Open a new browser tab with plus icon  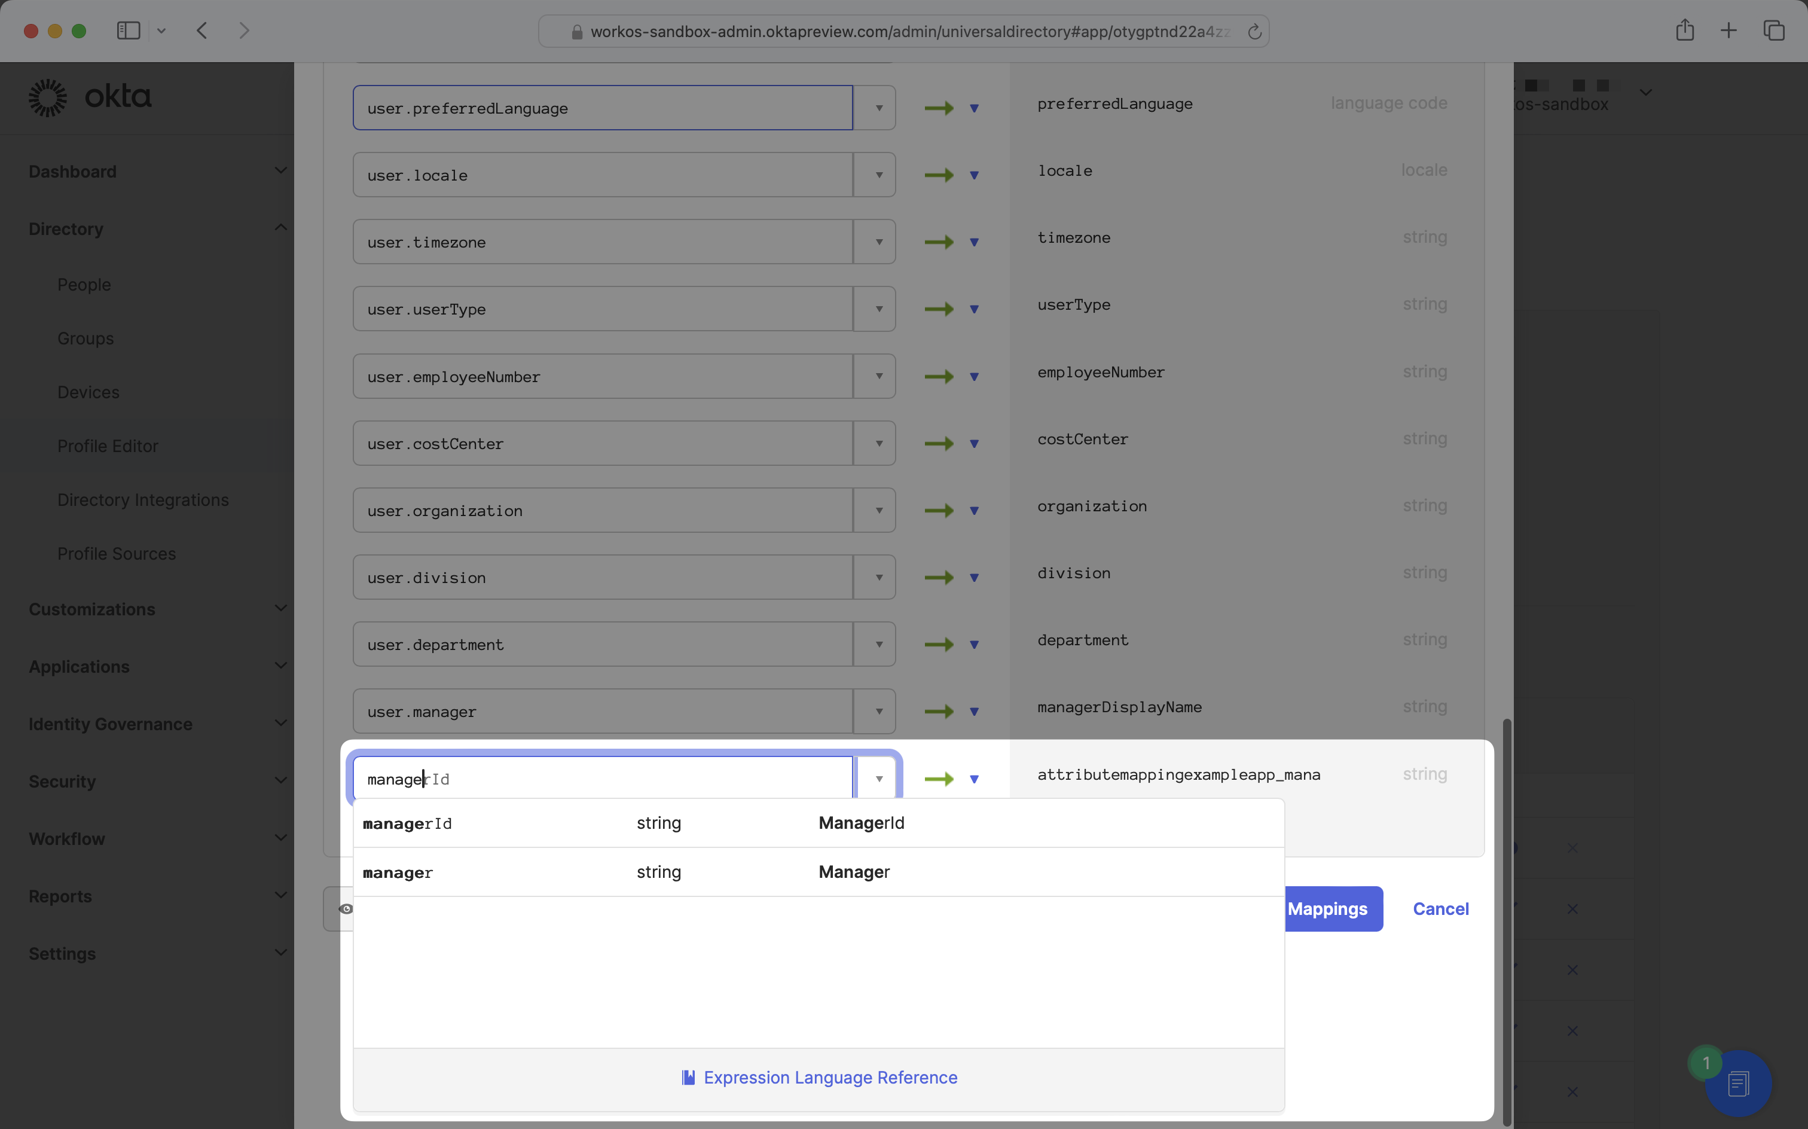point(1728,30)
